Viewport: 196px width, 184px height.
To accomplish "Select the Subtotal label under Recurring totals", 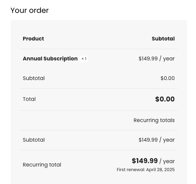I will [34, 140].
